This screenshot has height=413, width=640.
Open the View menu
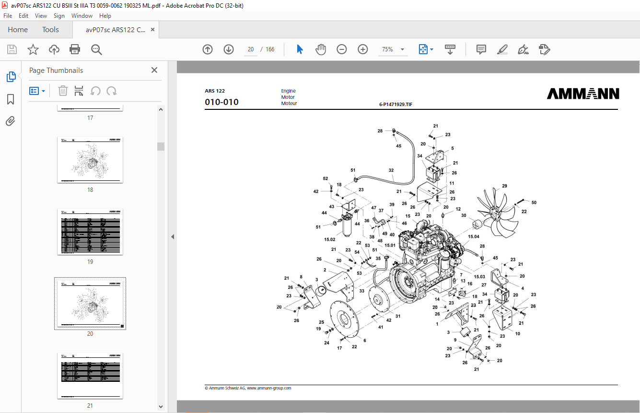[41, 16]
